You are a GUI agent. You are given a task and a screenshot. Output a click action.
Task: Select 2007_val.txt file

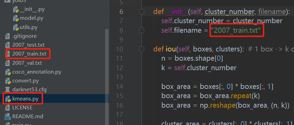[x=27, y=63]
